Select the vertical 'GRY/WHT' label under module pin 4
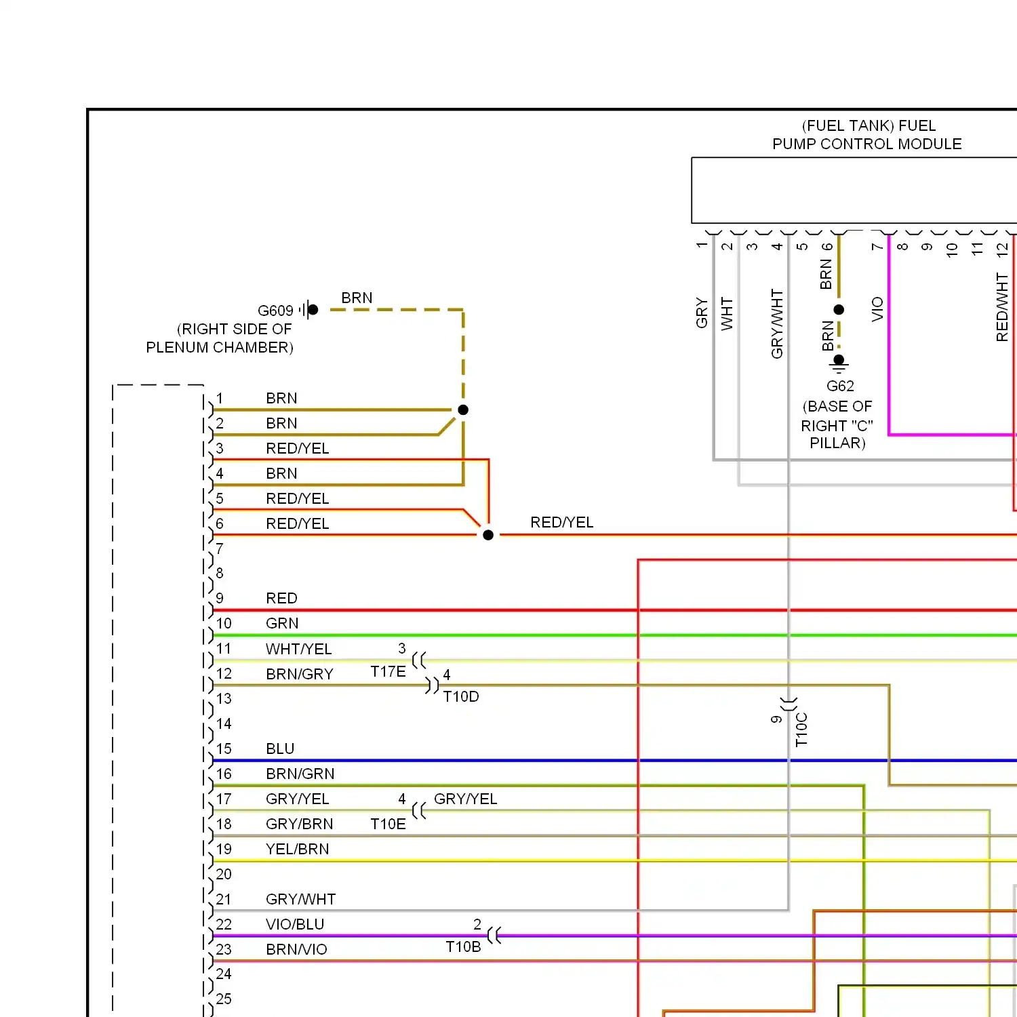This screenshot has width=1017, height=1017. tap(776, 323)
